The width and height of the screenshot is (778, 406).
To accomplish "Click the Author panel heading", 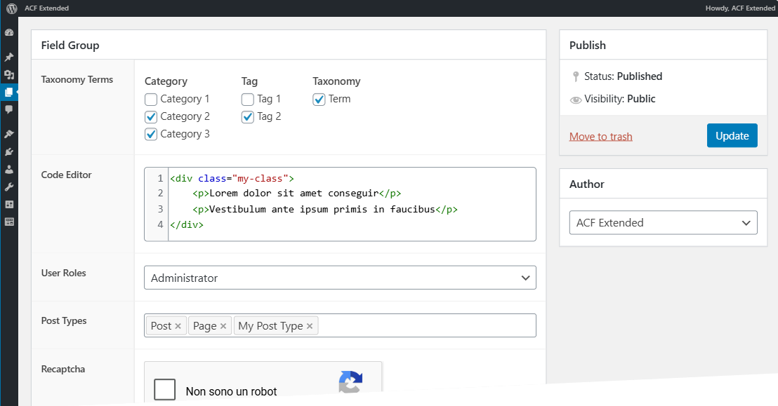I will [x=586, y=184].
